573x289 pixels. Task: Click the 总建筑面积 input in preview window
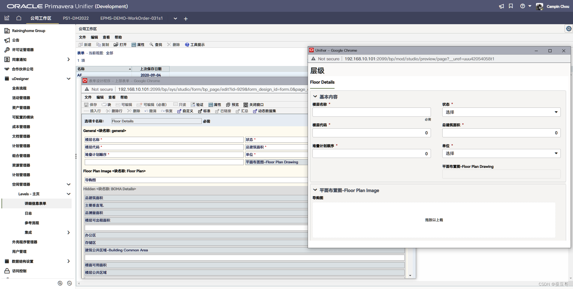(x=501, y=133)
